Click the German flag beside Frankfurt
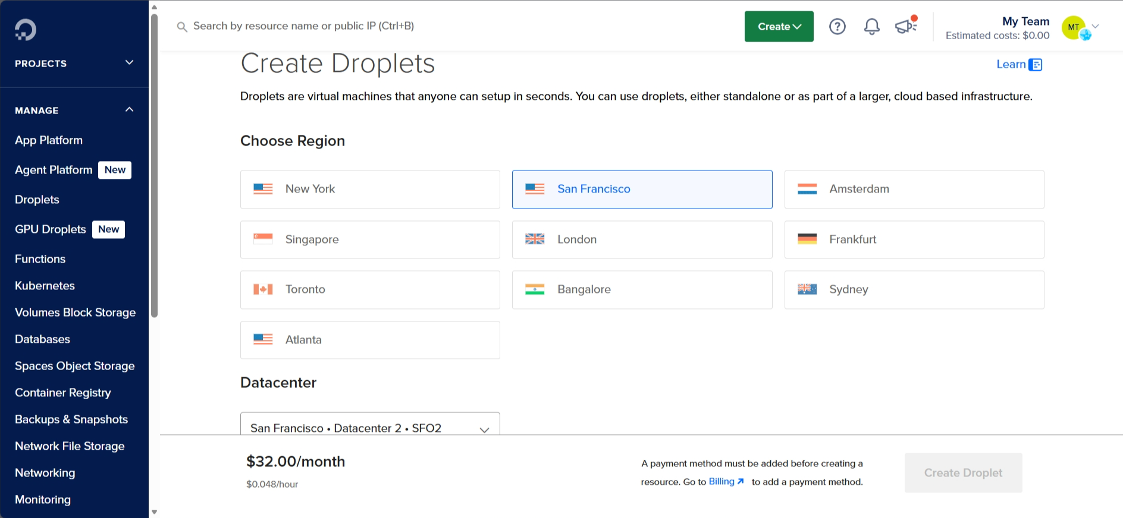The height and width of the screenshot is (518, 1123). [807, 239]
